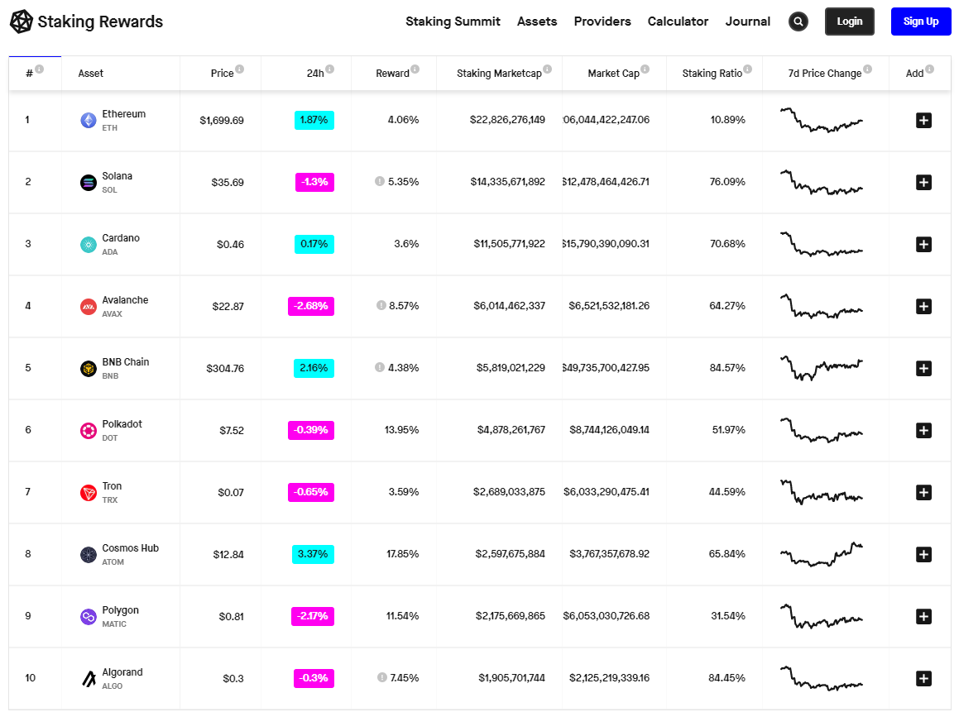Click the Staking Rewards logo icon
Viewport: 959px width, 712px height.
pos(22,22)
